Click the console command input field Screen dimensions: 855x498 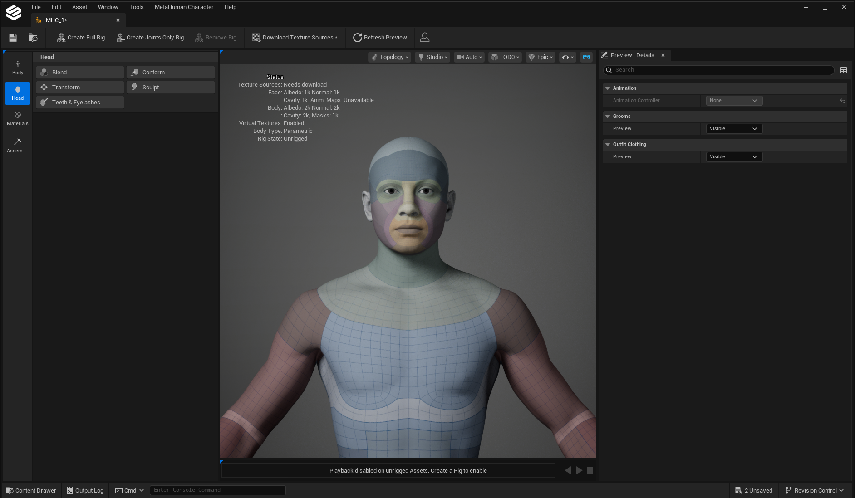(x=217, y=490)
